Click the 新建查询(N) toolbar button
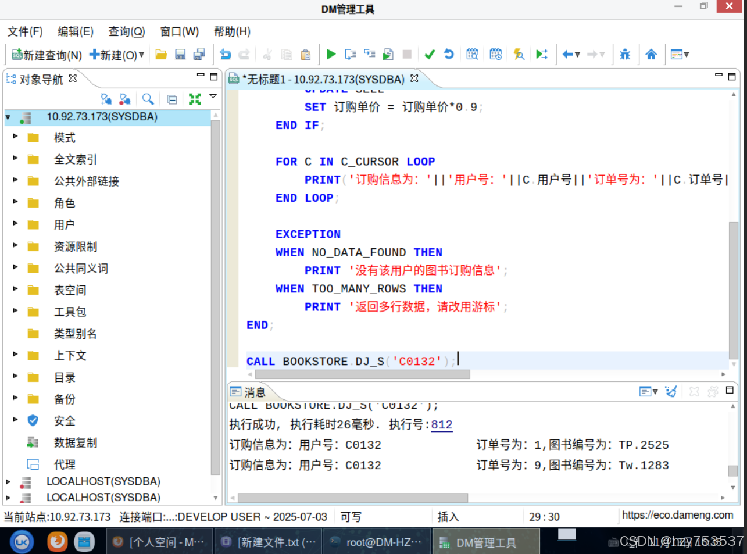 [x=47, y=55]
